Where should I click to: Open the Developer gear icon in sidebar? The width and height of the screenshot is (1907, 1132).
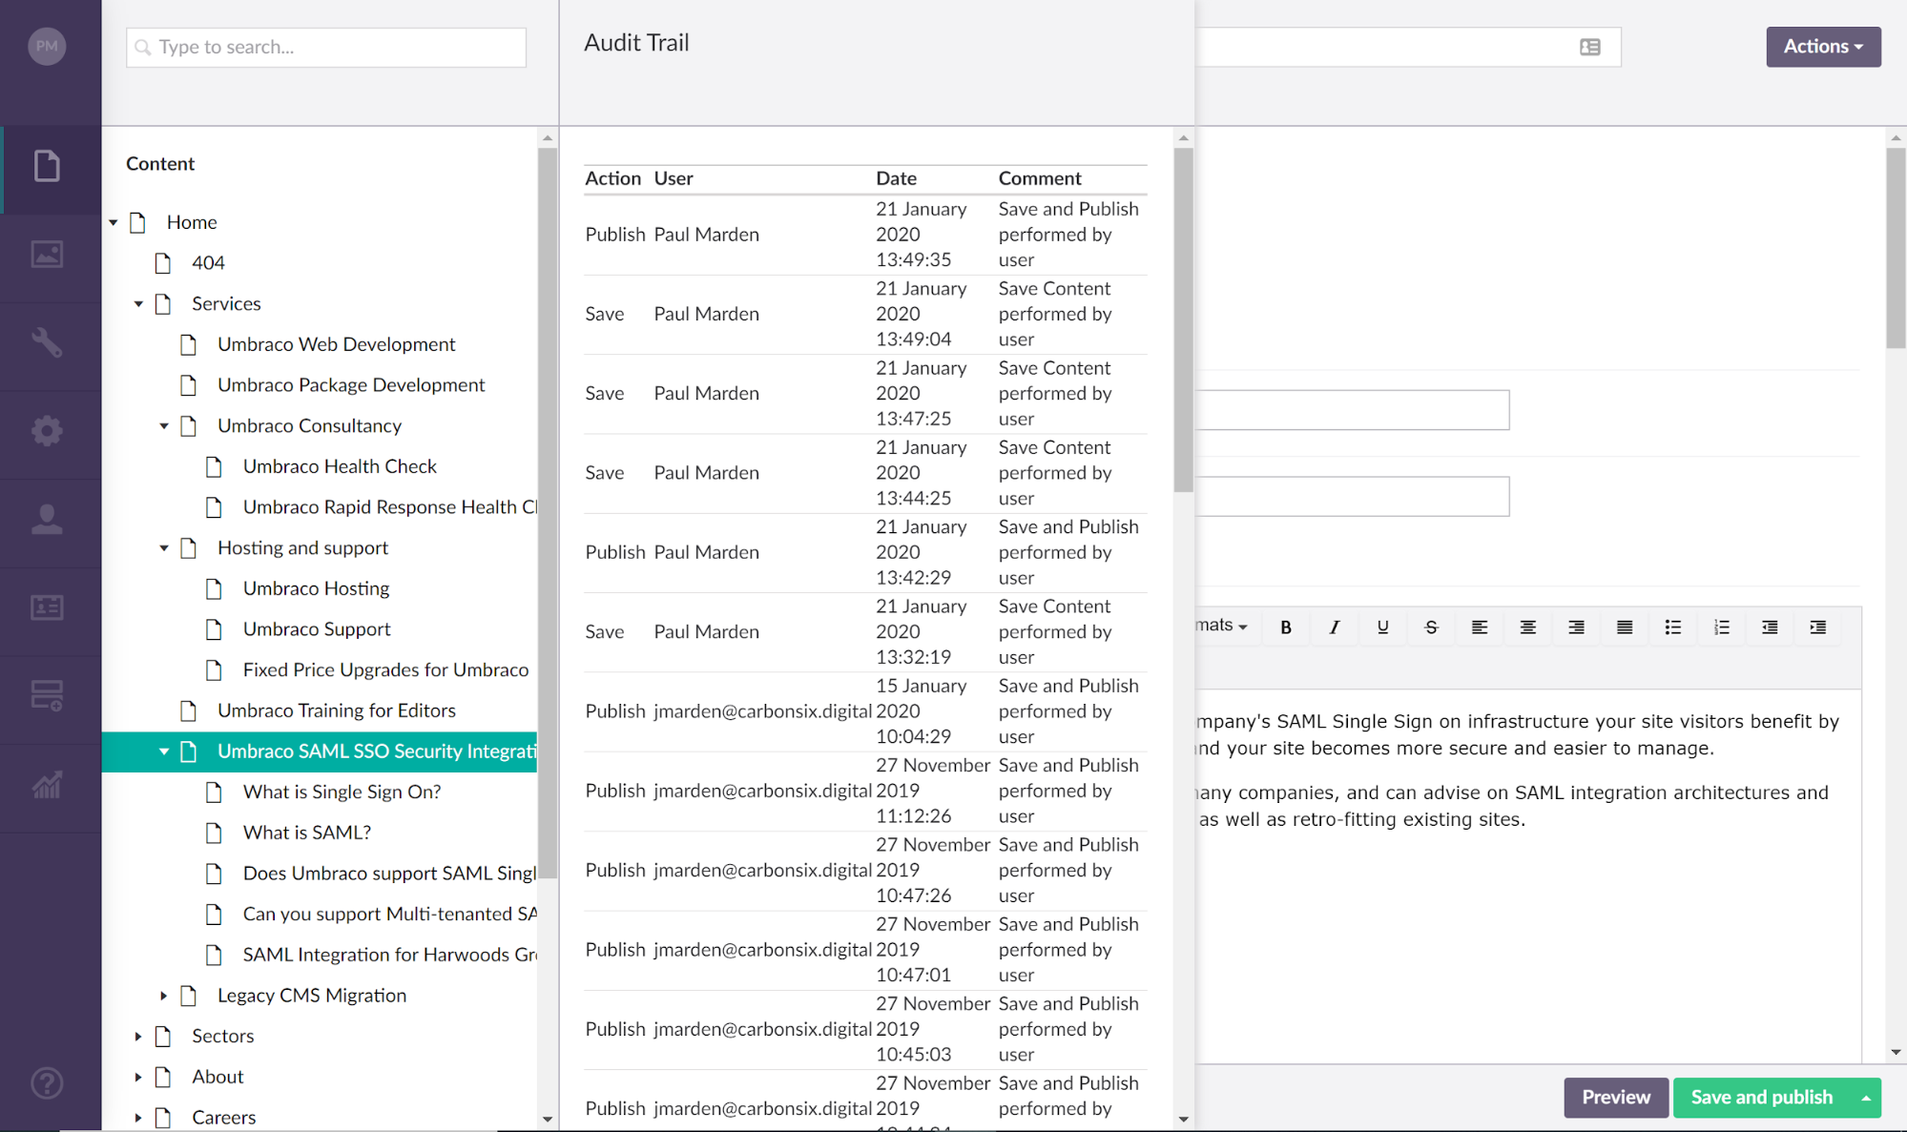[47, 430]
